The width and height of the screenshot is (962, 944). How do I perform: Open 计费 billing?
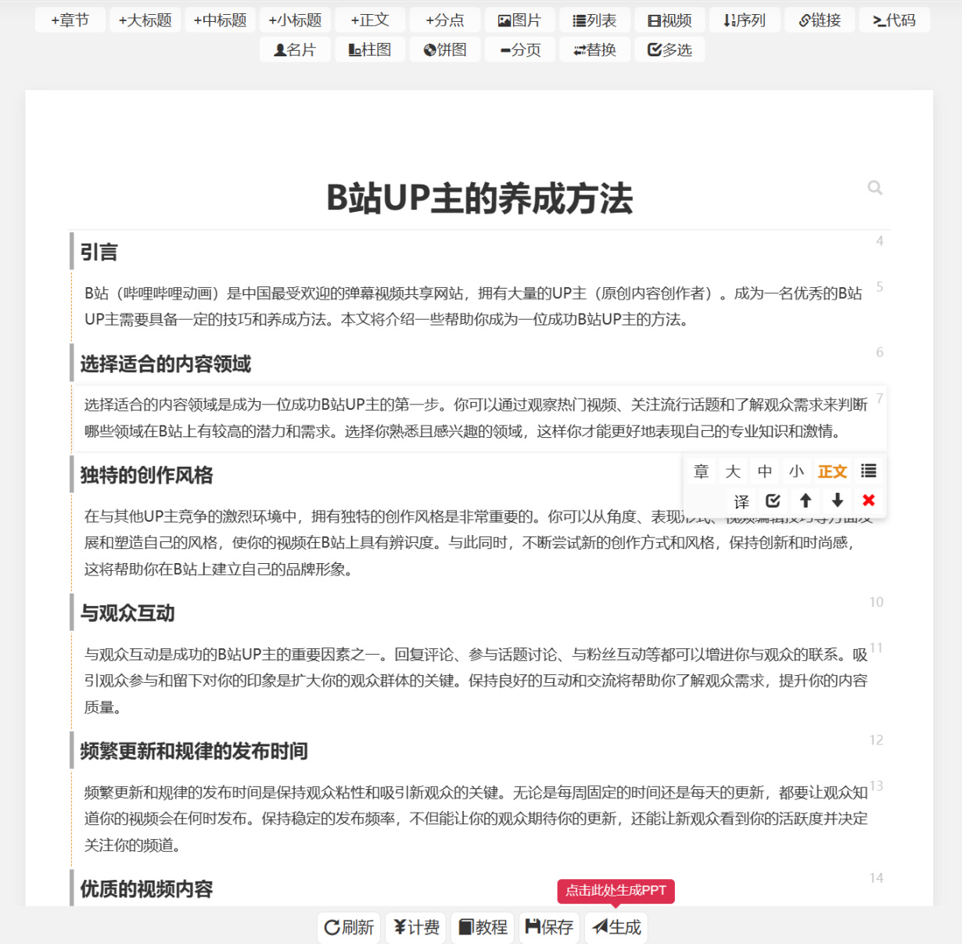[x=416, y=928]
